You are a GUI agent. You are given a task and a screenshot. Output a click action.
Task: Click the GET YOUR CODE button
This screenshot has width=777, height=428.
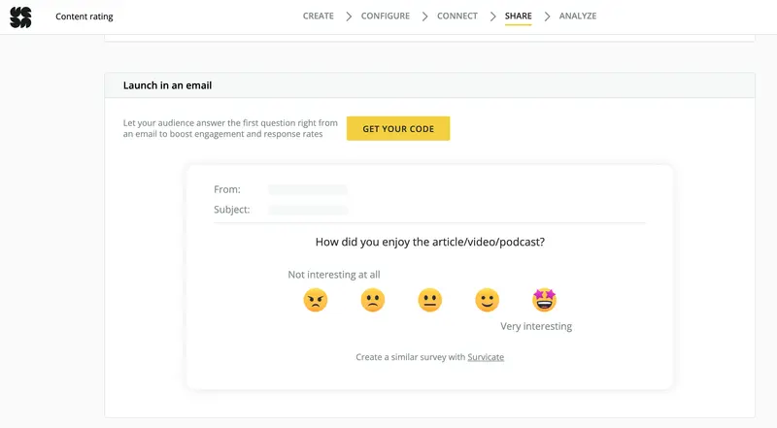[x=398, y=128]
